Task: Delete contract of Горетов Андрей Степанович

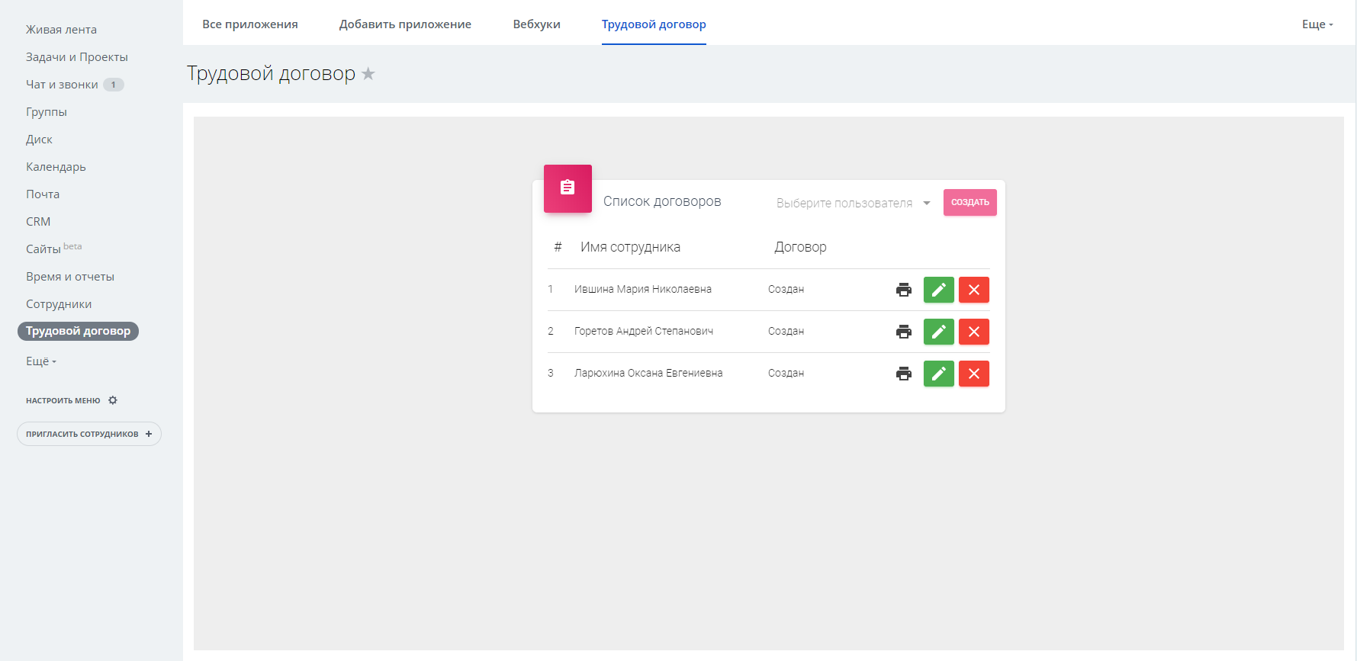Action: 973,332
